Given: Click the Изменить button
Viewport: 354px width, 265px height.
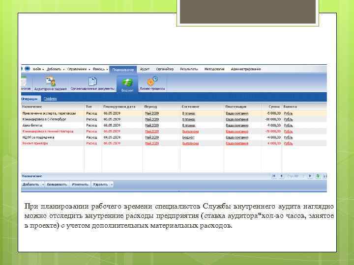Looking at the screenshot, I should click(80, 185).
